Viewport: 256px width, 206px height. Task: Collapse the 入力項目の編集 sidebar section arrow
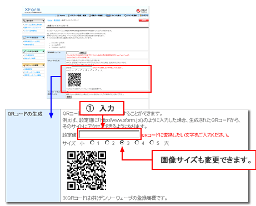(43, 51)
